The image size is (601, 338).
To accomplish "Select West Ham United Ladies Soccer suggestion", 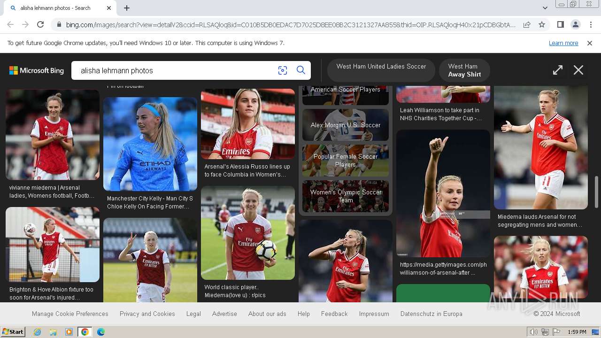I will [381, 70].
